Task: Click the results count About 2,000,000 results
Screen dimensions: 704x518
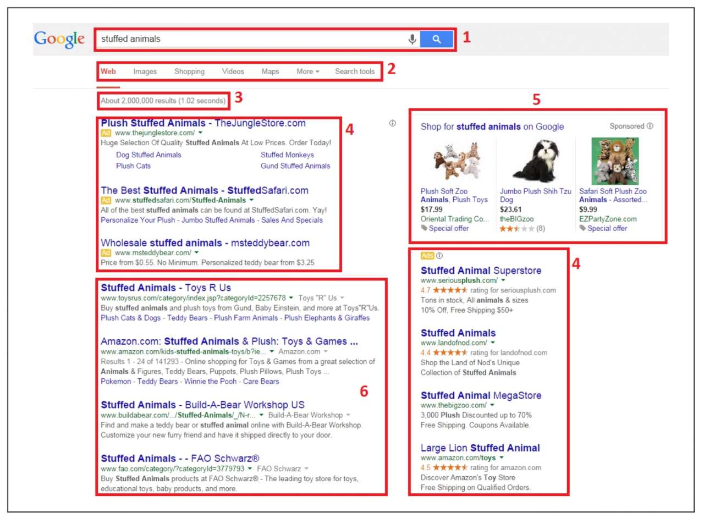Action: pos(163,101)
